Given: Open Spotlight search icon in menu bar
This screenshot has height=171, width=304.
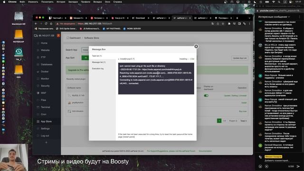Looking at the screenshot, I should click(x=279, y=2).
